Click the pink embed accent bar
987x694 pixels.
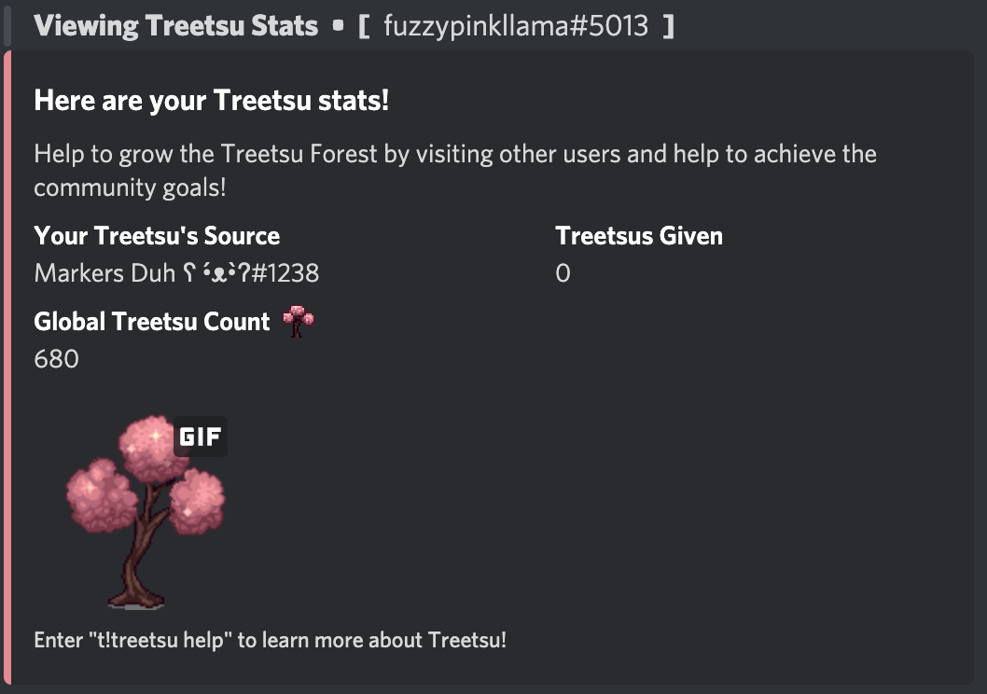coord(10,364)
